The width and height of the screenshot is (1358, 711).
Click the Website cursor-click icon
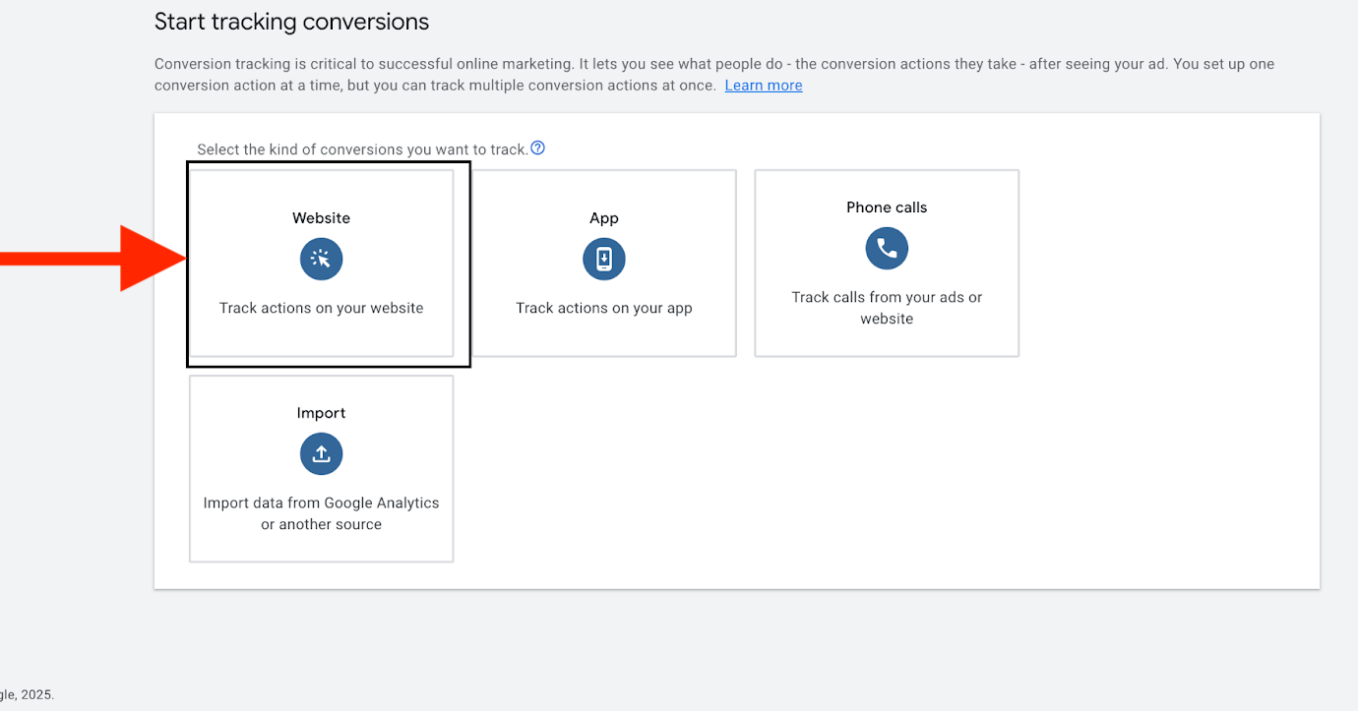pyautogui.click(x=321, y=259)
